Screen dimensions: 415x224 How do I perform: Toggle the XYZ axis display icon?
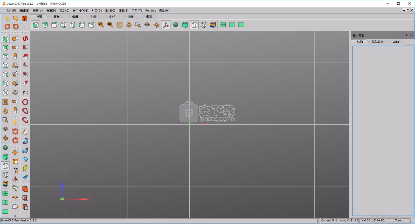(x=166, y=25)
